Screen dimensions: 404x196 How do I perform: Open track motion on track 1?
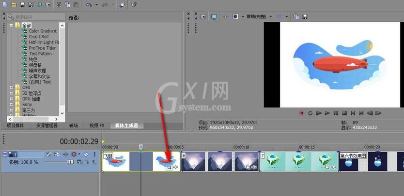[x=57, y=154]
